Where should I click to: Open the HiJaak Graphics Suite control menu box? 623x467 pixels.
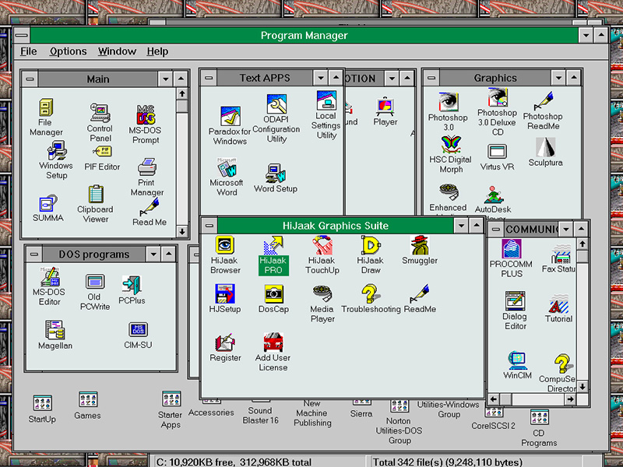(x=209, y=226)
